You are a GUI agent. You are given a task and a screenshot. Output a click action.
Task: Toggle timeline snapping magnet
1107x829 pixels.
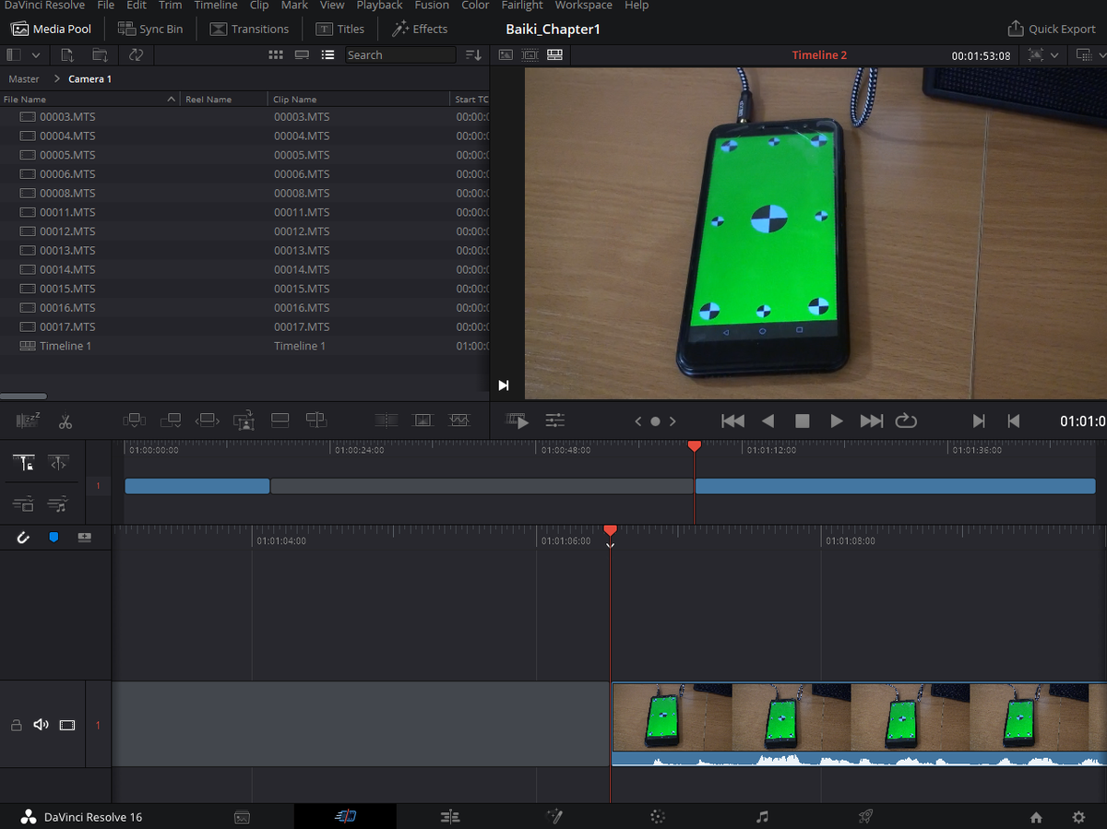tap(23, 537)
